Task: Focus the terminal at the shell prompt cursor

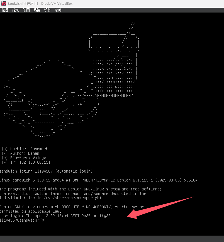Action: (x=47, y=221)
